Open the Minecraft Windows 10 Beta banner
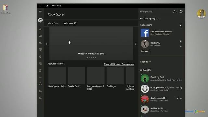The width and height of the screenshot is (208, 117). click(91, 43)
